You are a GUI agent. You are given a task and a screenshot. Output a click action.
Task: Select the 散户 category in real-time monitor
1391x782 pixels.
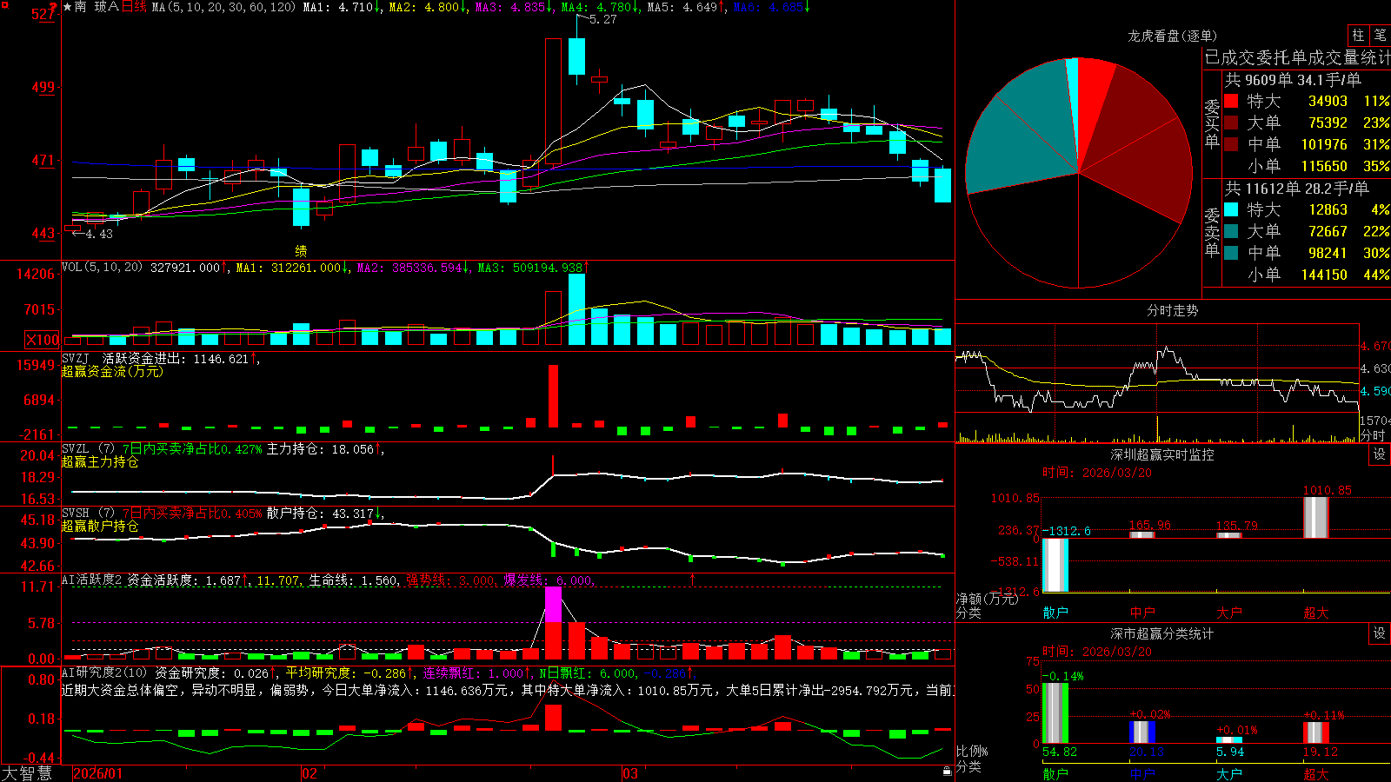point(1055,613)
